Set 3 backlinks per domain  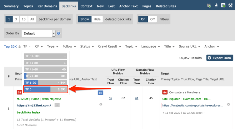click(x=16, y=19)
